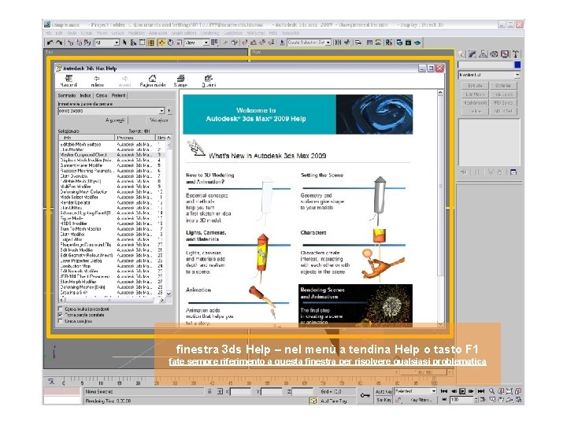Screen dimensions: 567x425
Task: Open the Create command panel tab icon
Action: [461, 54]
